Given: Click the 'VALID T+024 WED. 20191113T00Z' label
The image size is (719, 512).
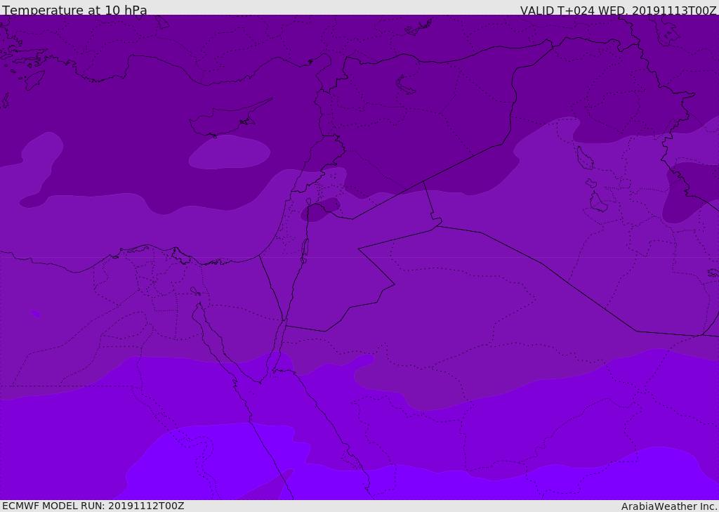Looking at the screenshot, I should coord(618,10).
